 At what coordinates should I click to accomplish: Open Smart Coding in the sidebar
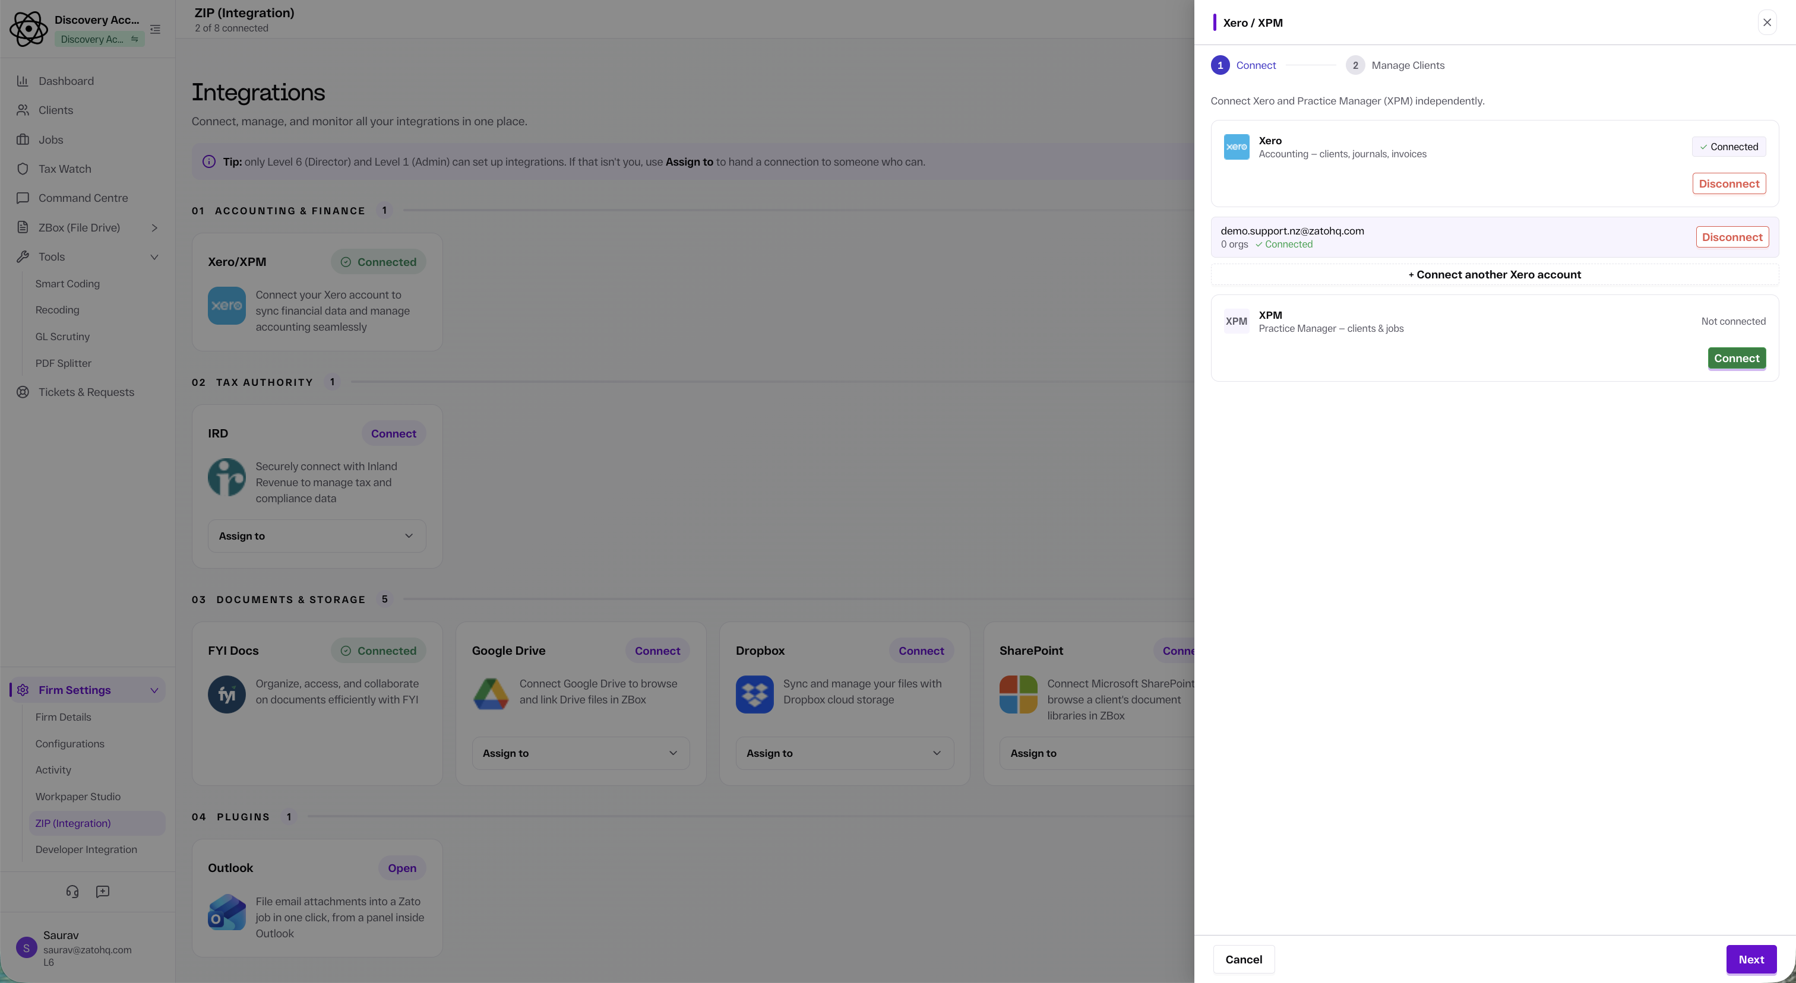(68, 284)
